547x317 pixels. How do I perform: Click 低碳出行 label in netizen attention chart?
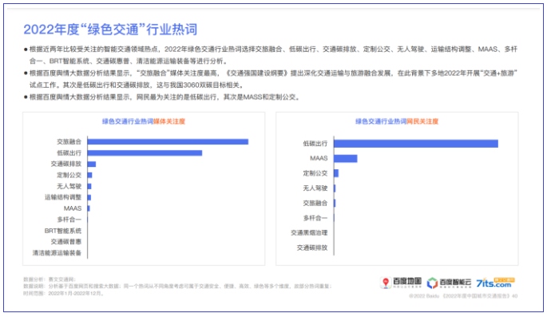[315, 144]
